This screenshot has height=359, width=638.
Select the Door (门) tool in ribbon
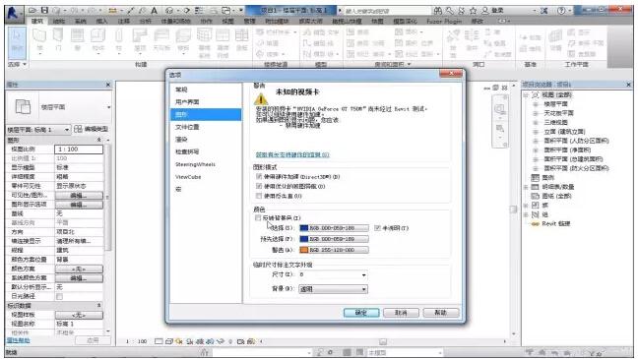point(59,40)
